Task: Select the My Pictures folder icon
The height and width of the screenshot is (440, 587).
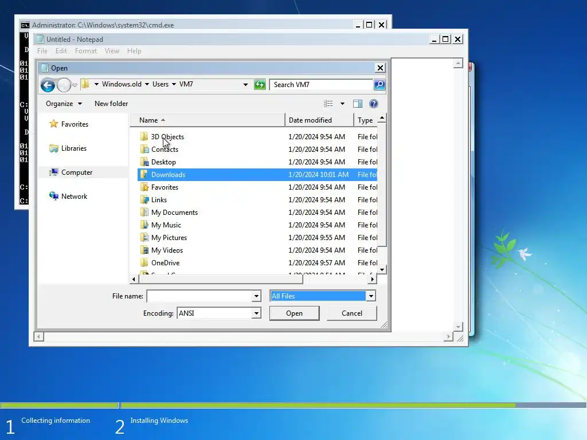Action: [144, 238]
